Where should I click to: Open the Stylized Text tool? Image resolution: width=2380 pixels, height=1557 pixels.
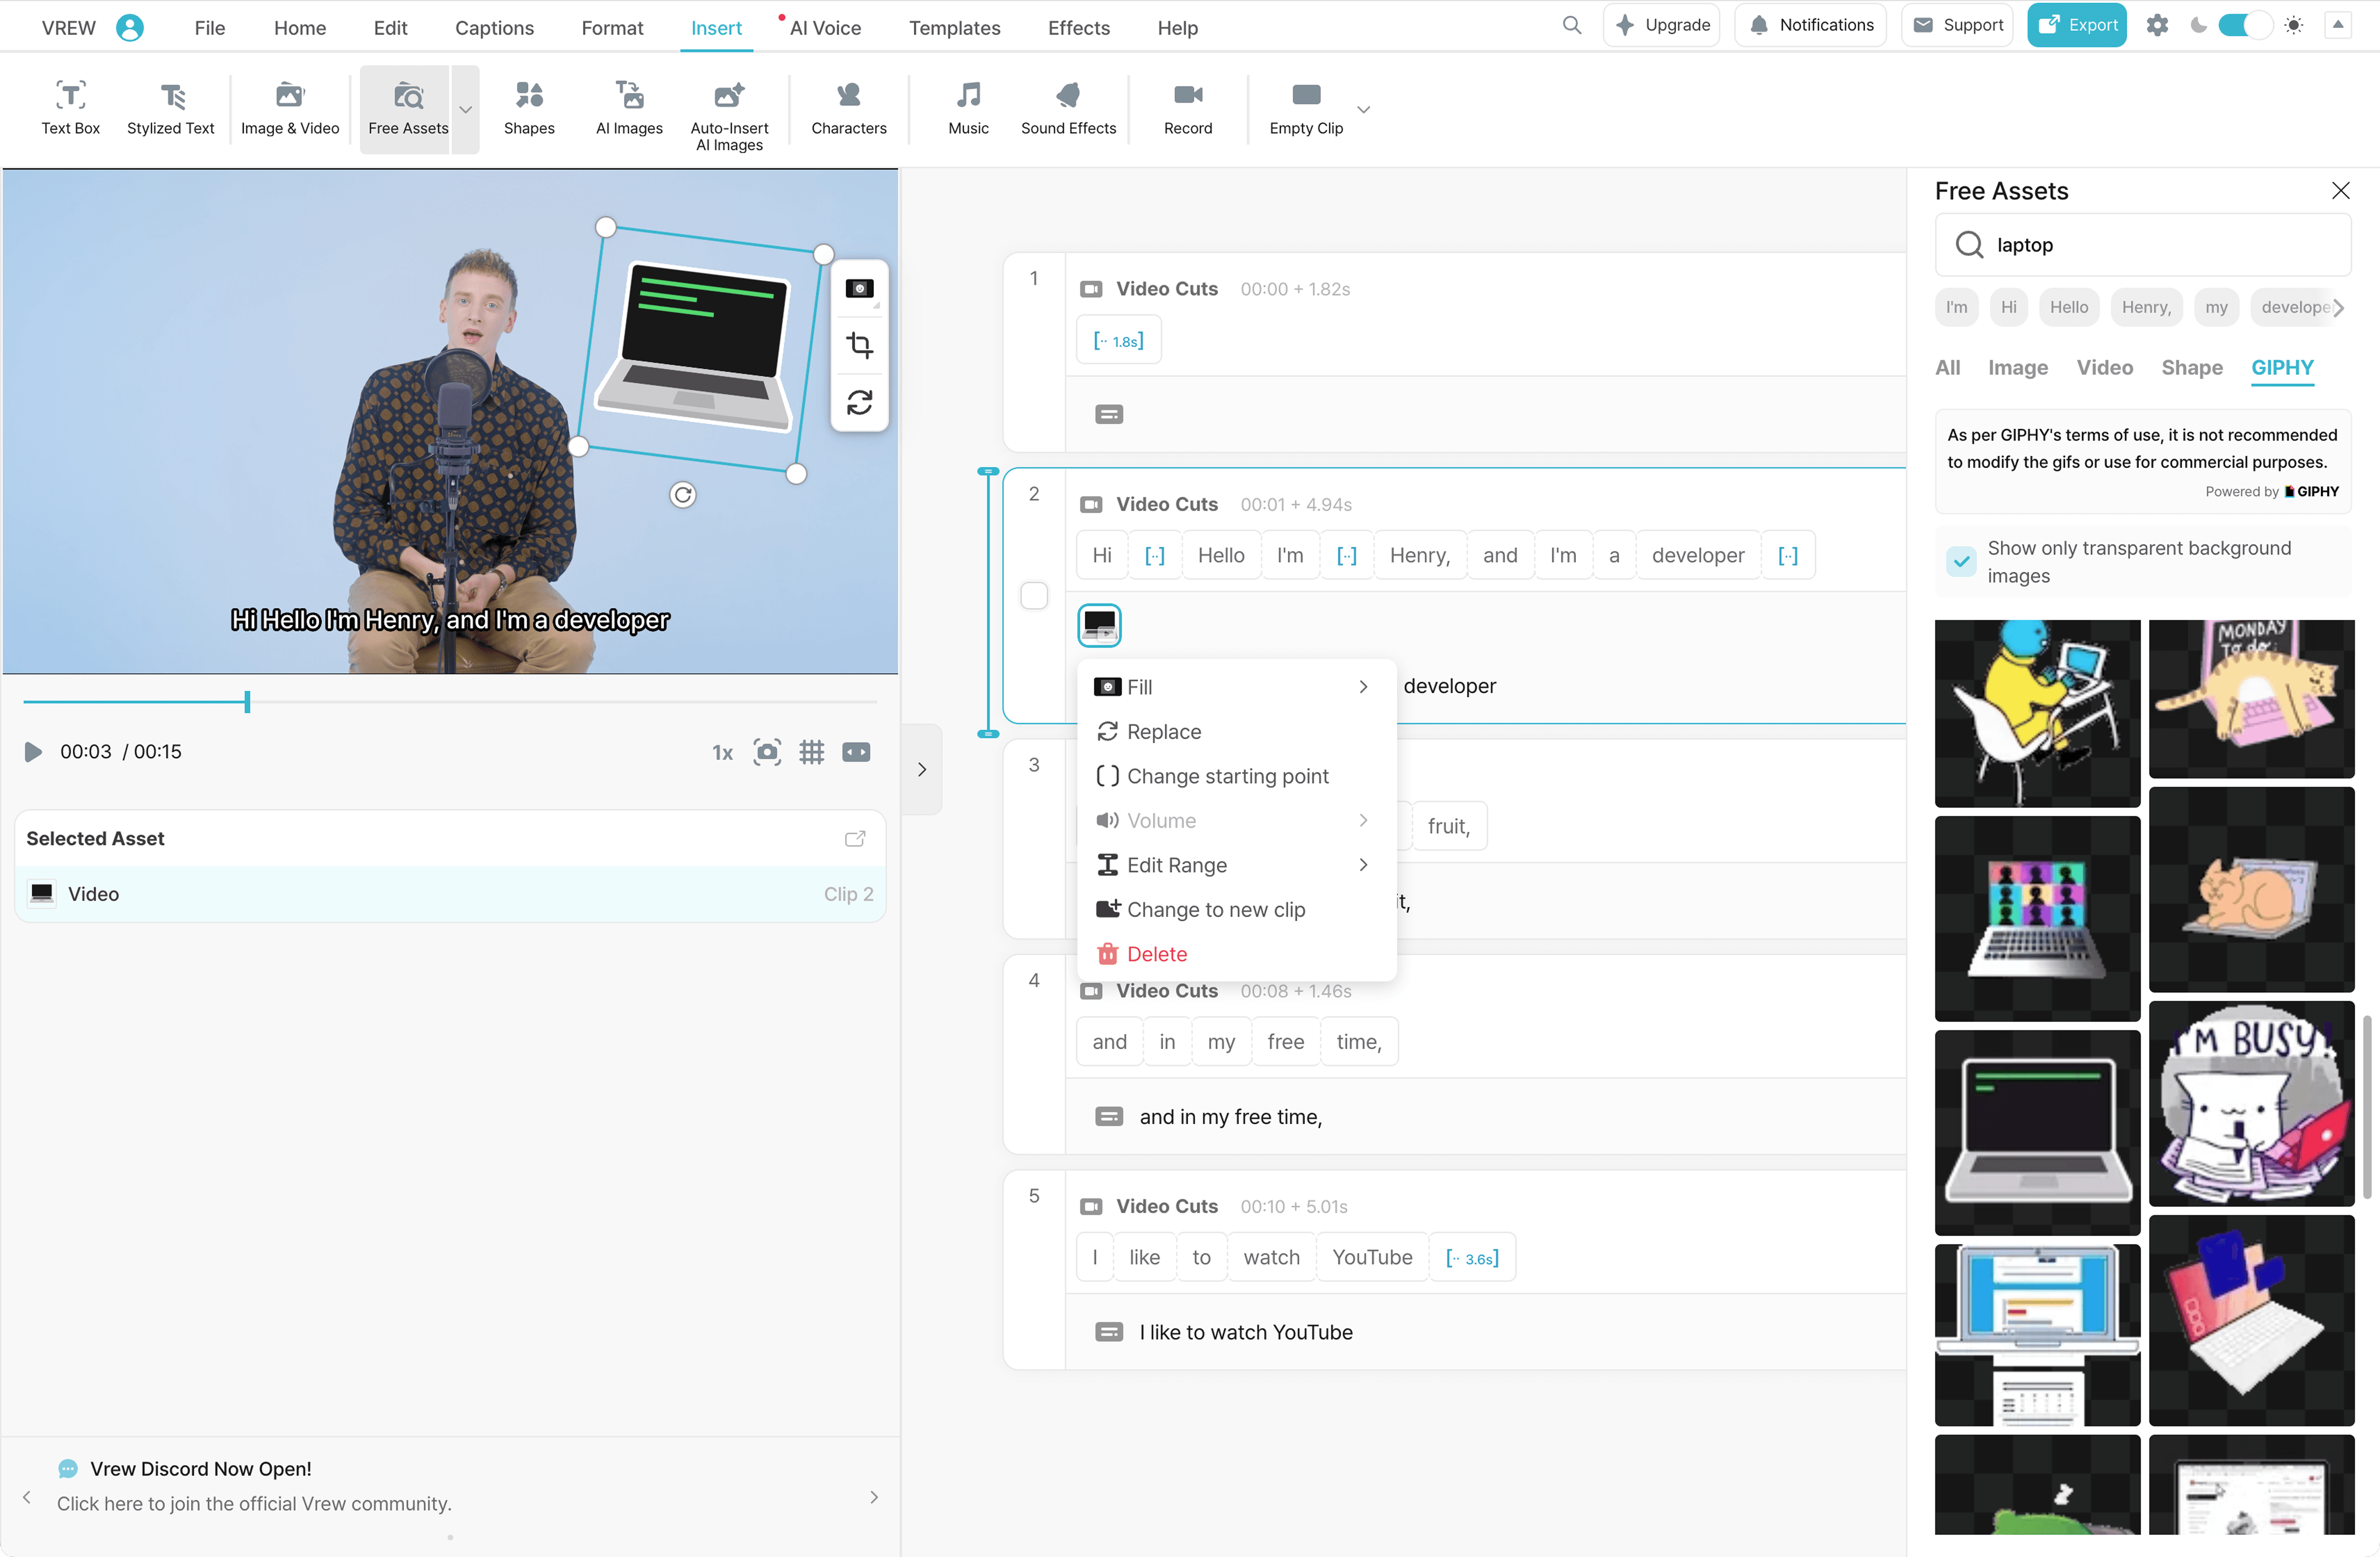coord(170,107)
